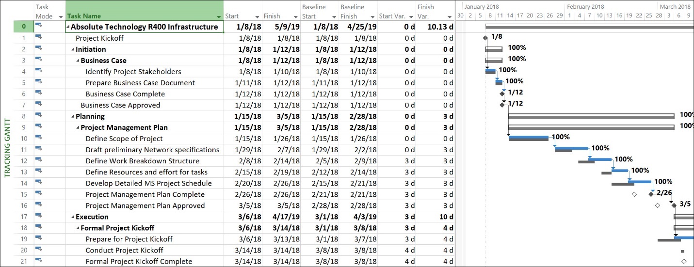Click the 5/9/19 finish date cell
Image resolution: width=694 pixels, height=267 pixels.
(x=281, y=27)
